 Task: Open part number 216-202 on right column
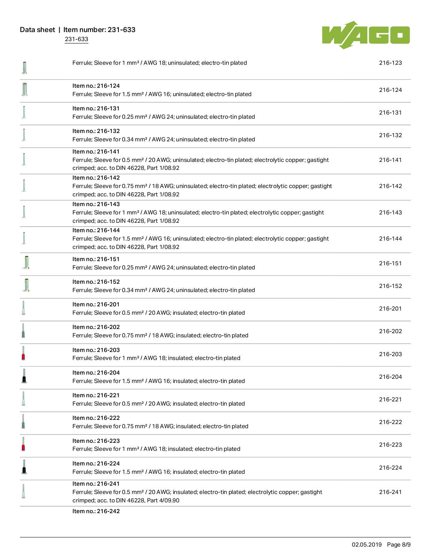pos(390,331)
